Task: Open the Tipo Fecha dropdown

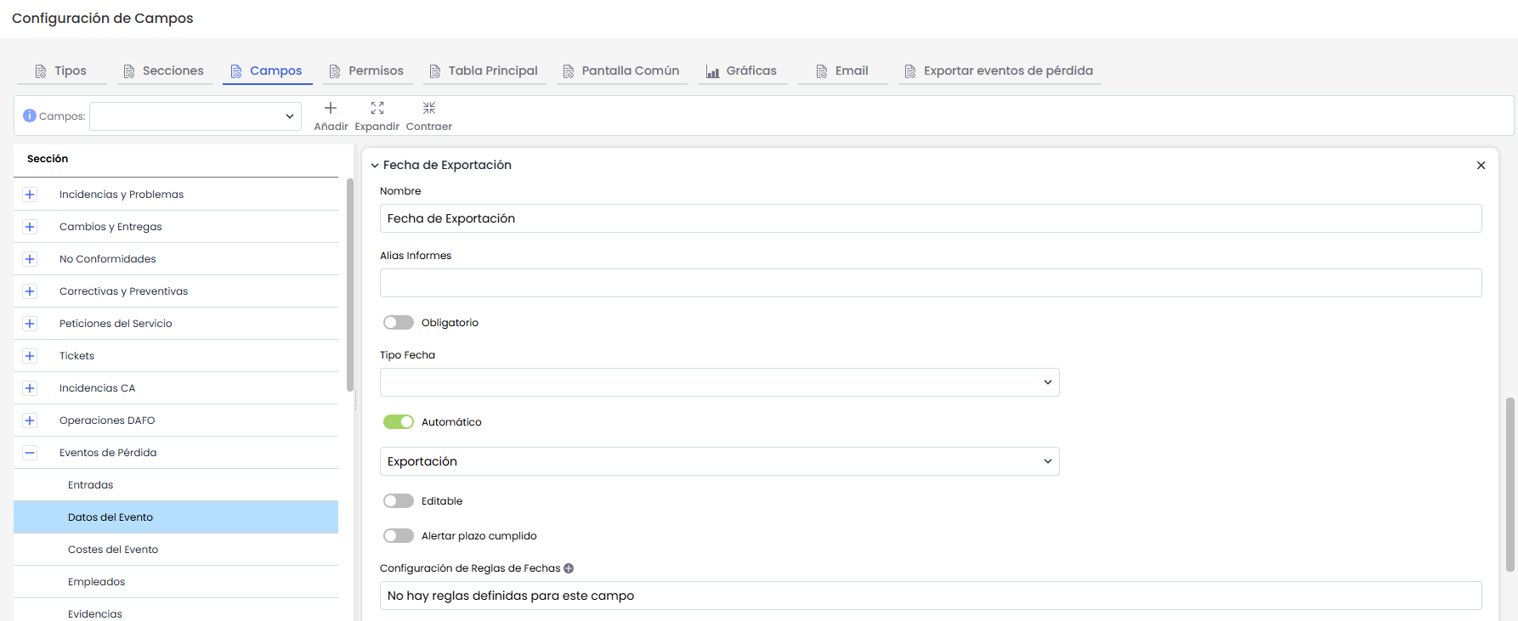Action: pos(719,382)
